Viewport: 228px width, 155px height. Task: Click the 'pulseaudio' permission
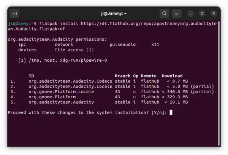point(123,45)
